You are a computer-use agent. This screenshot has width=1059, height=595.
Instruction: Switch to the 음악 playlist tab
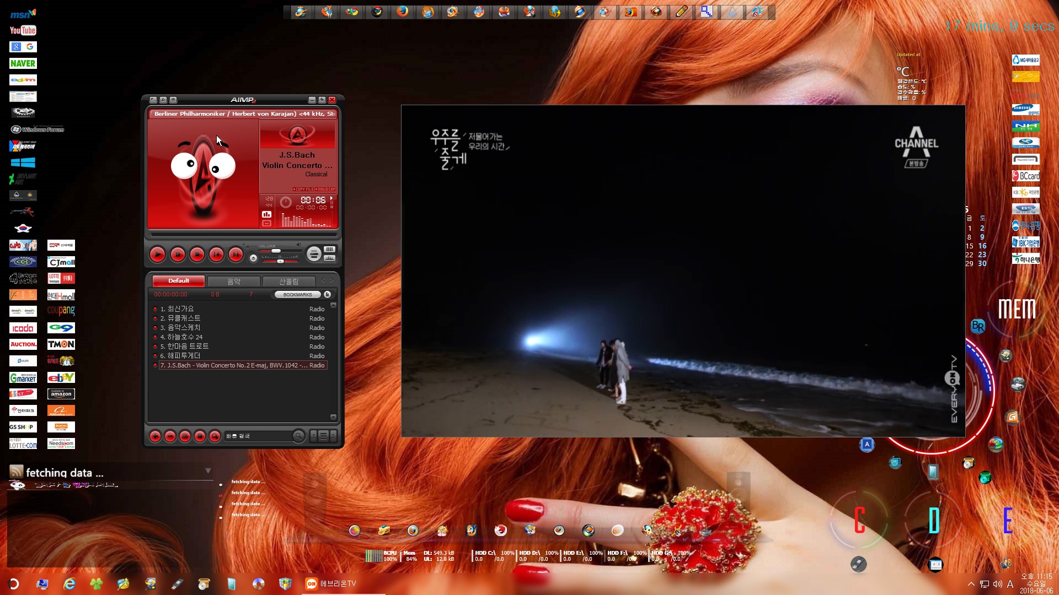(x=234, y=281)
